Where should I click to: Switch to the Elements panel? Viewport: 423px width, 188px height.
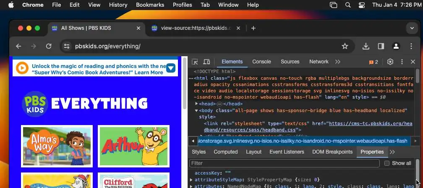[x=232, y=62]
